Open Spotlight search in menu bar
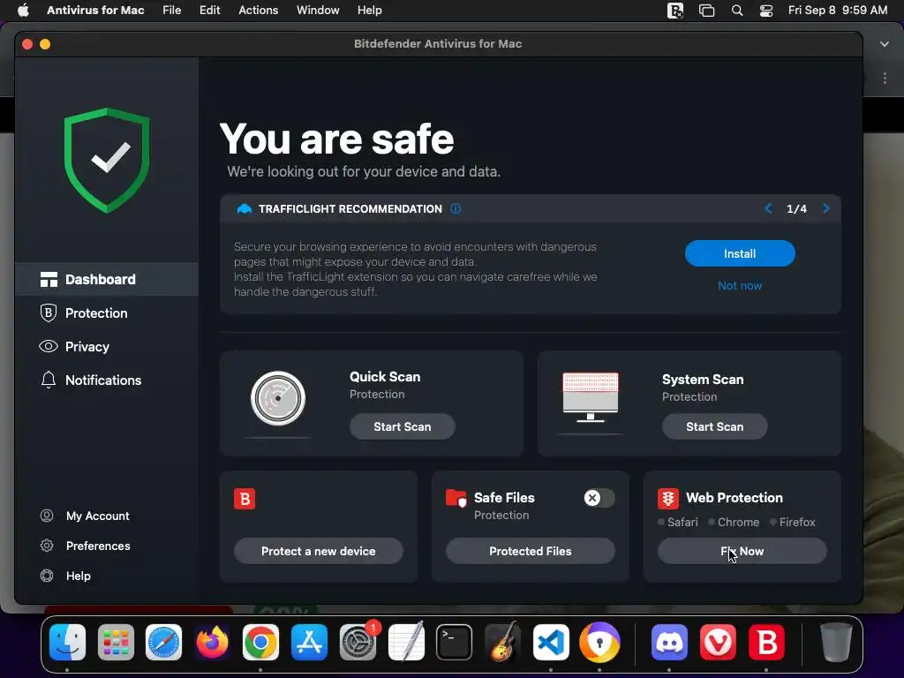The image size is (904, 678). 737,11
